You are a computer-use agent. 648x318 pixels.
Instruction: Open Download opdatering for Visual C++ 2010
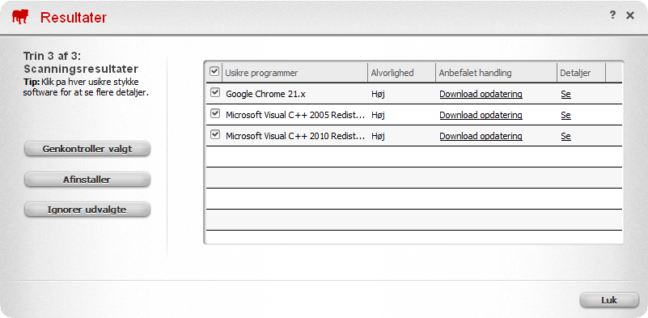click(481, 136)
